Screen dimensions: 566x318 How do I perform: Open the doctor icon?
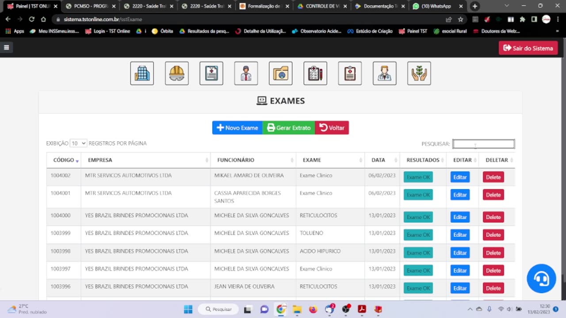(x=385, y=73)
